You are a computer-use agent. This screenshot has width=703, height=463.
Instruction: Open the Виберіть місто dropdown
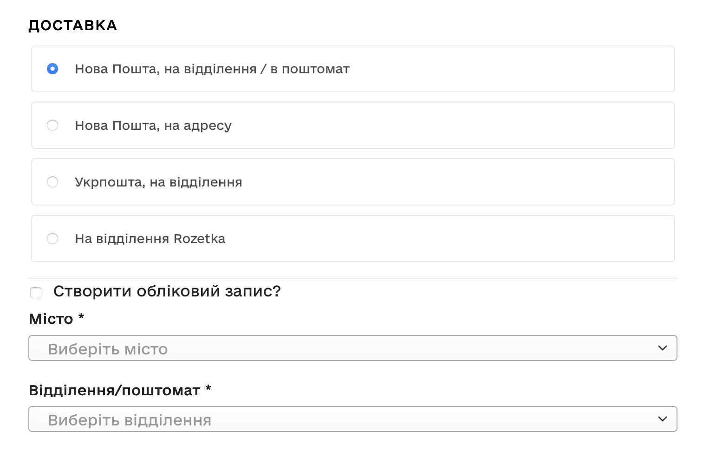pyautogui.click(x=352, y=348)
